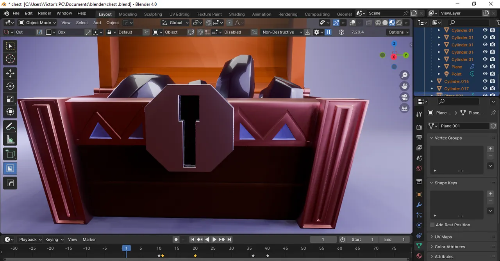Screen dimensions: 500x261
Task: Hide Cylinder.016 in viewport
Action: (x=485, y=81)
